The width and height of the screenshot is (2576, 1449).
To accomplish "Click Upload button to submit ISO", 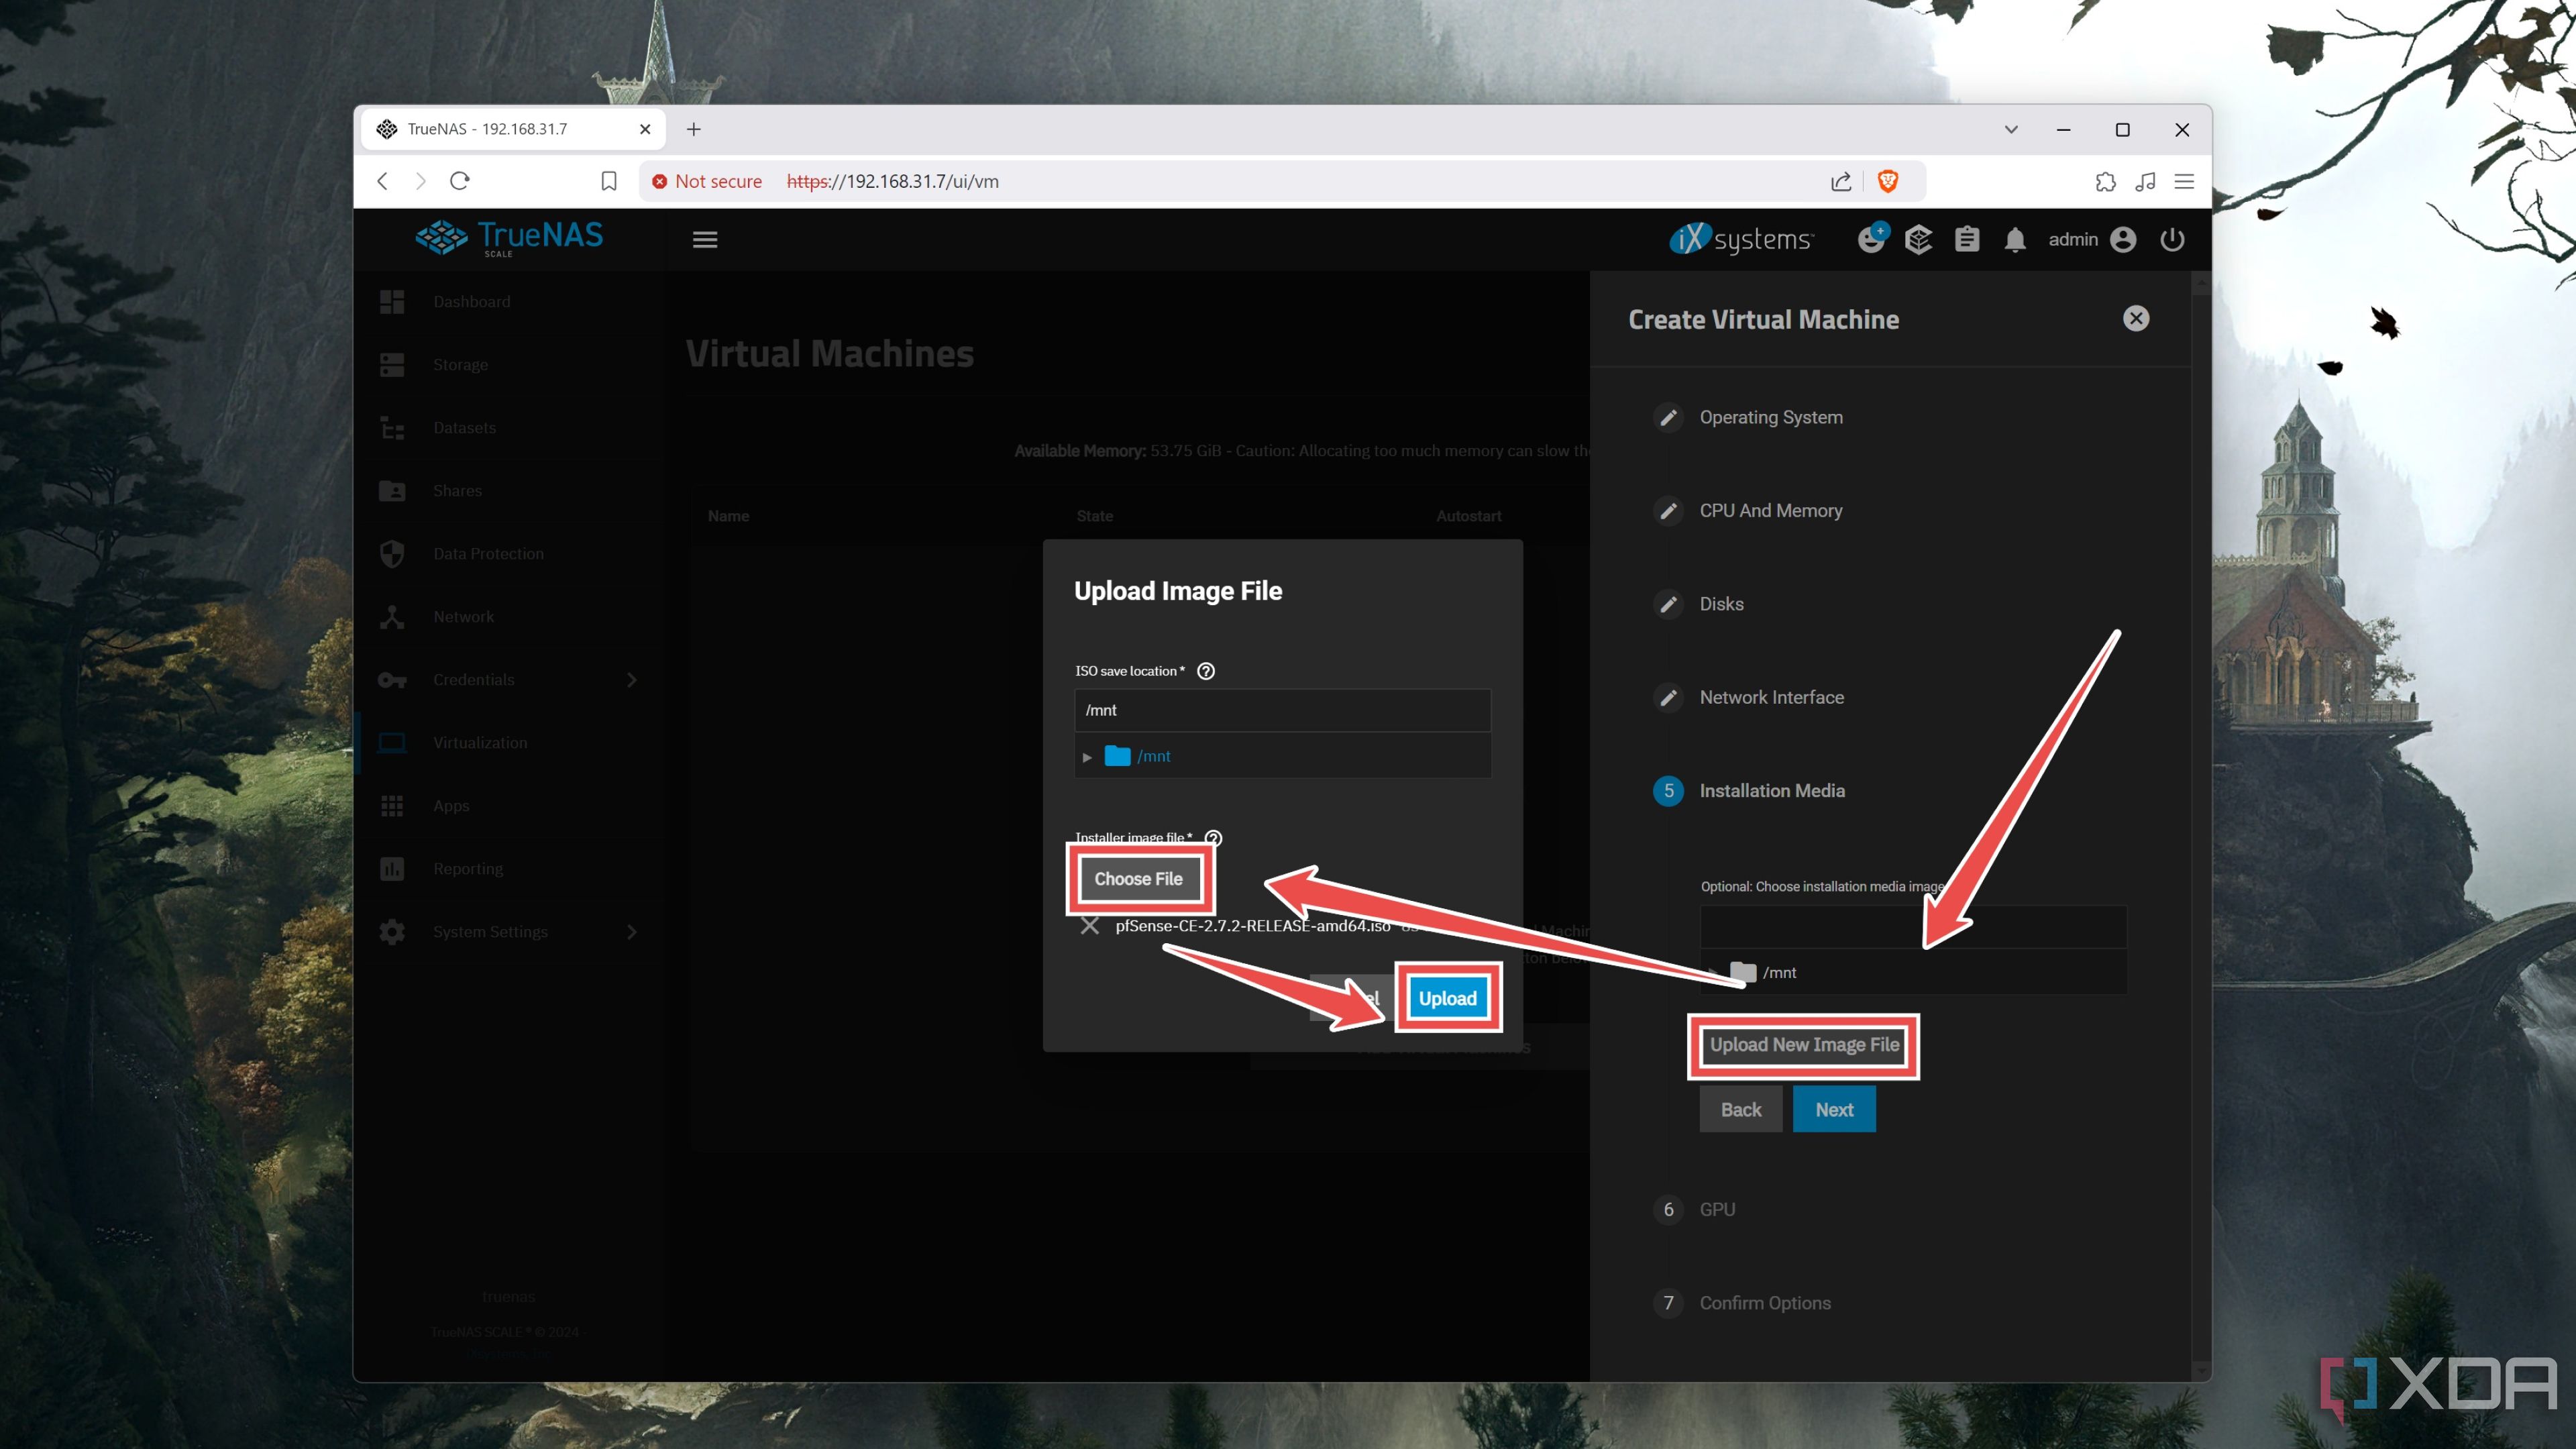I will pos(1447,998).
